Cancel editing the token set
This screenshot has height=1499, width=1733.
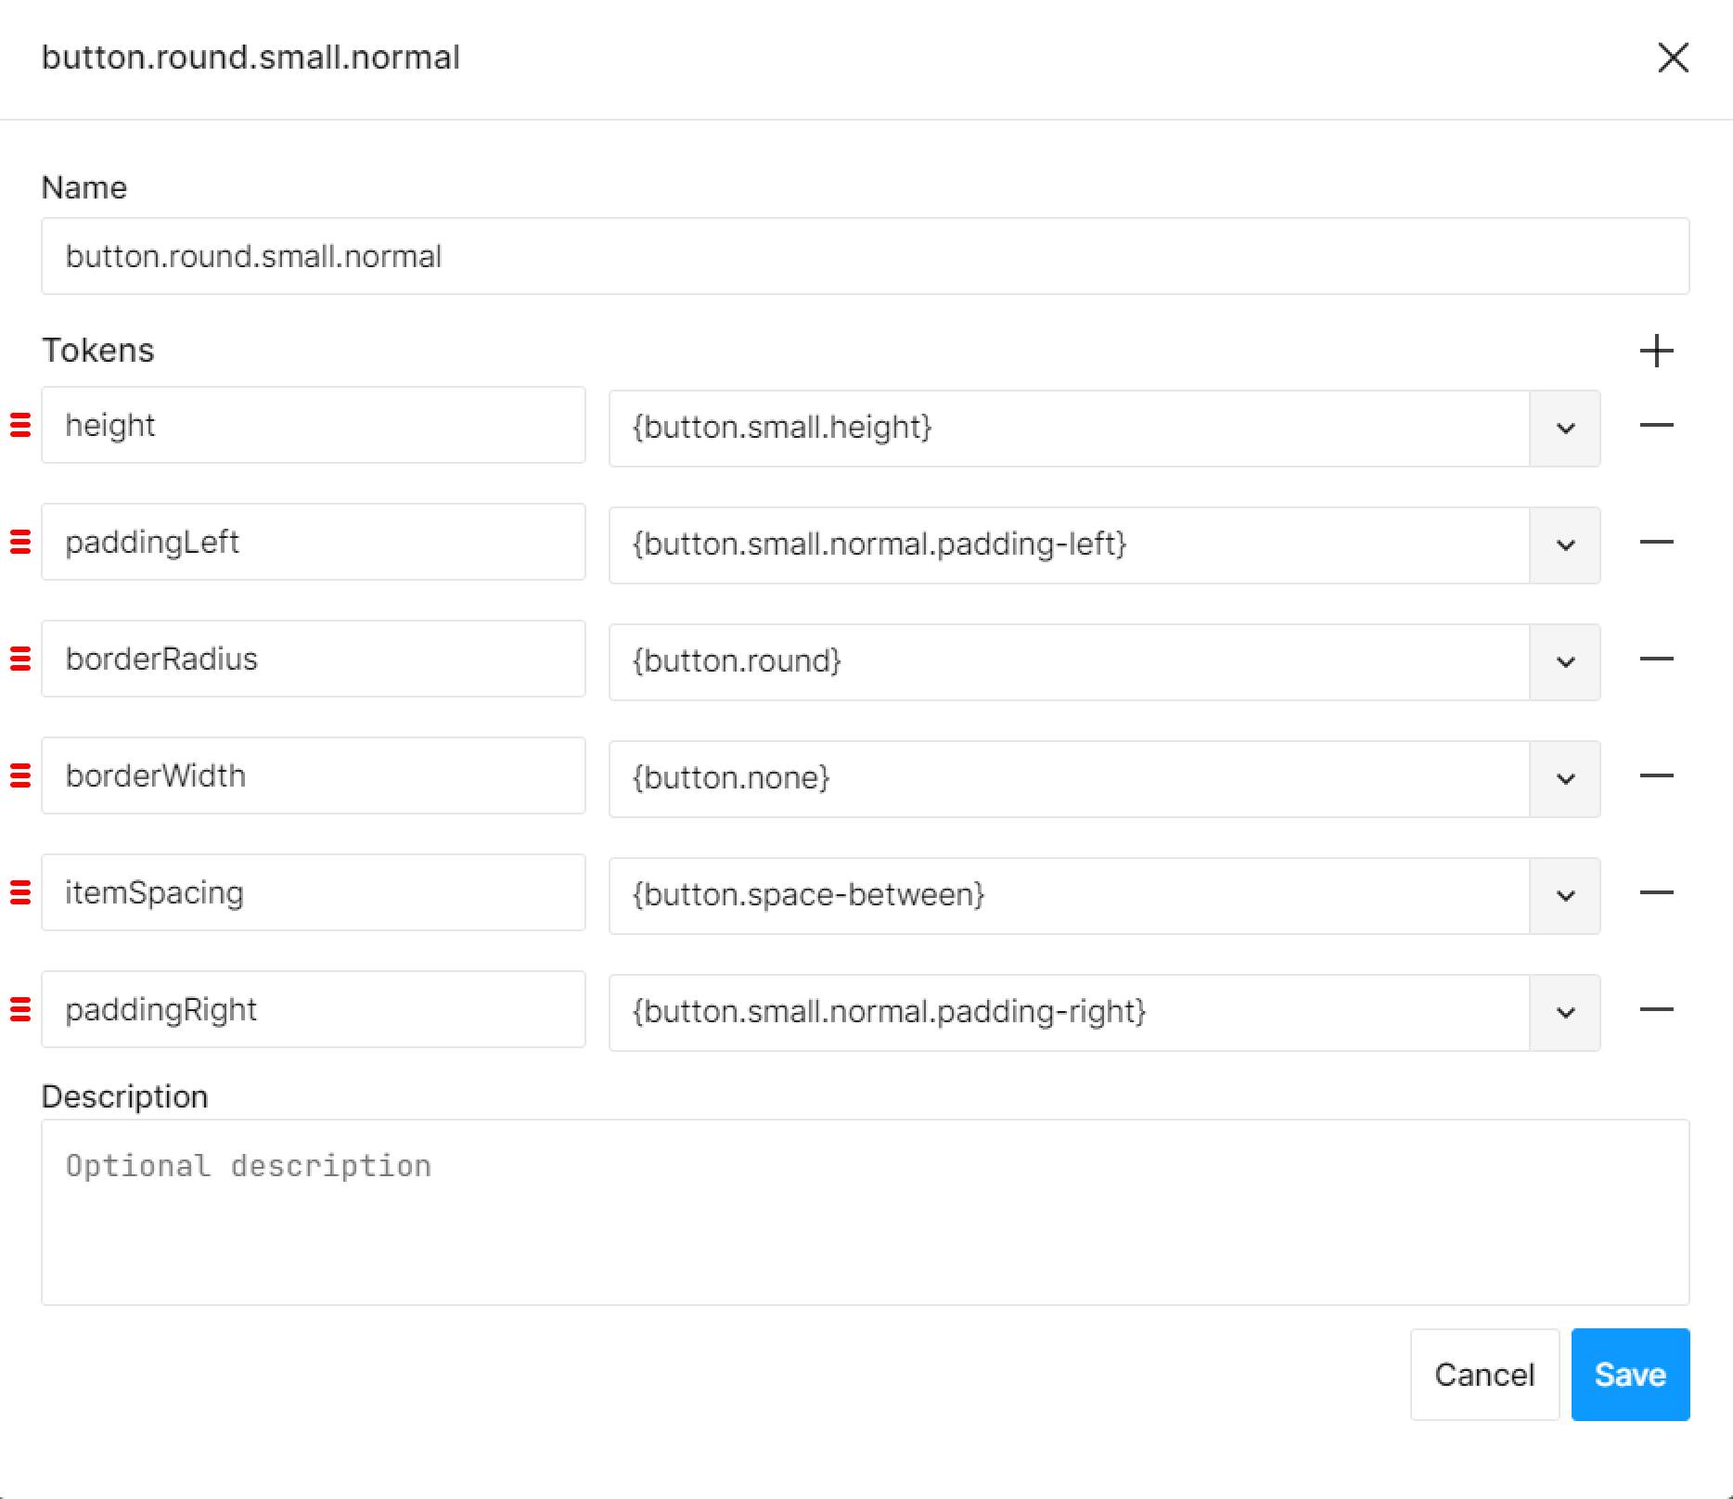tap(1484, 1375)
